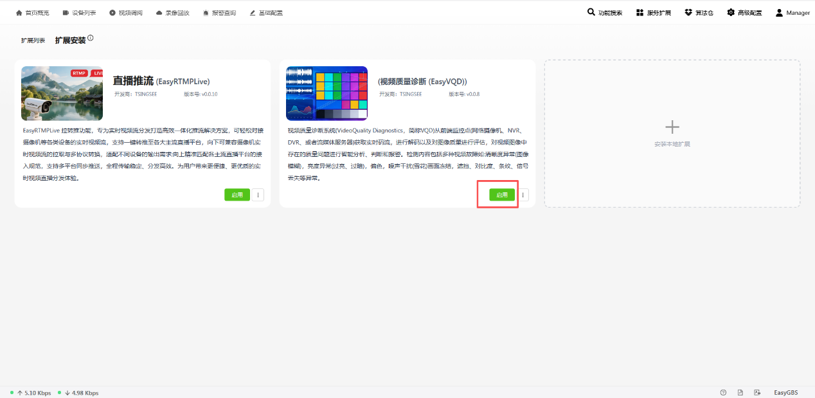This screenshot has height=398, width=815.
Task: Open 服务扩展 from the top-right toolbar
Action: pos(654,13)
